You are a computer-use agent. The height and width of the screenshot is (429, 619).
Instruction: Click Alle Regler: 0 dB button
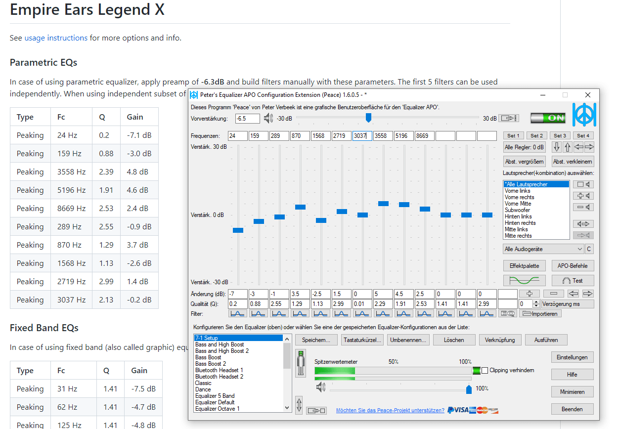click(x=524, y=147)
